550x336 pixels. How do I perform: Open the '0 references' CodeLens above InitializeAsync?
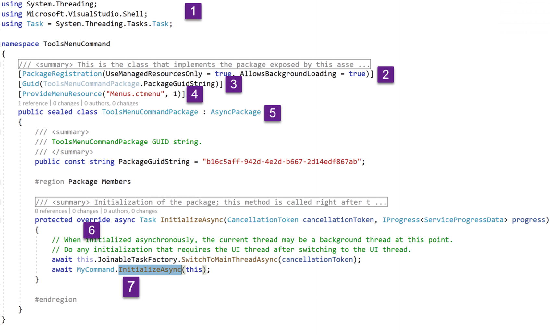tap(52, 211)
